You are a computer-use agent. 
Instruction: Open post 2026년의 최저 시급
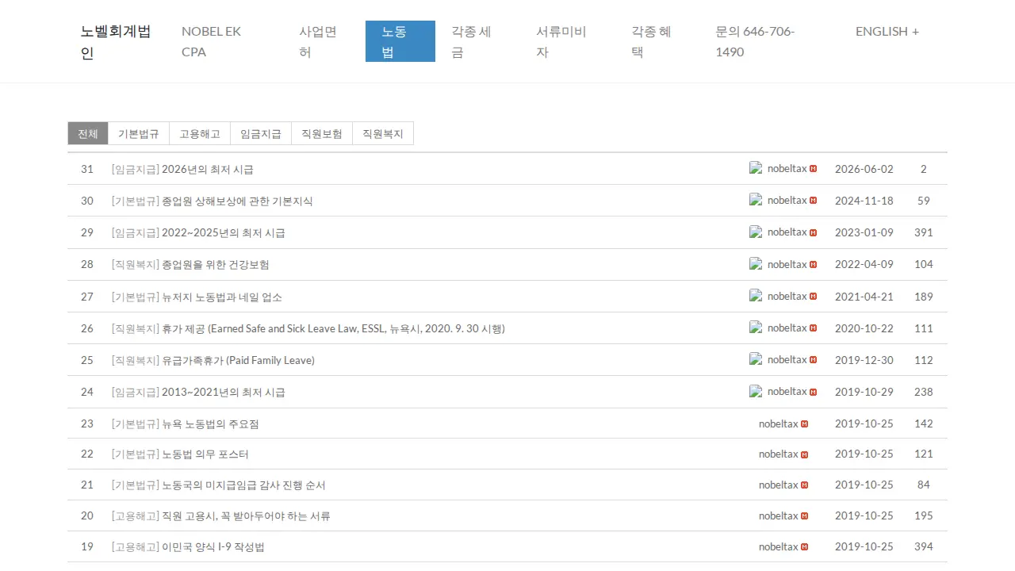(x=208, y=170)
